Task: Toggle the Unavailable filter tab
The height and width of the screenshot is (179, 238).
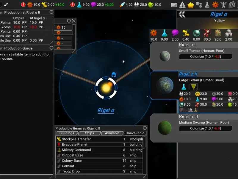Action: (135, 133)
